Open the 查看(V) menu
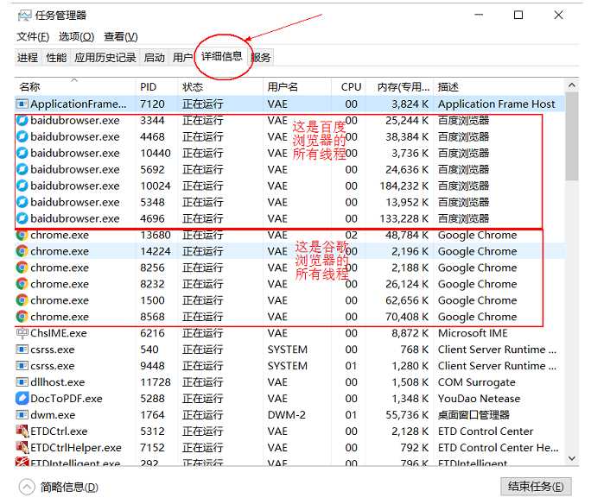Image resolution: width=591 pixels, height=504 pixels. click(121, 37)
